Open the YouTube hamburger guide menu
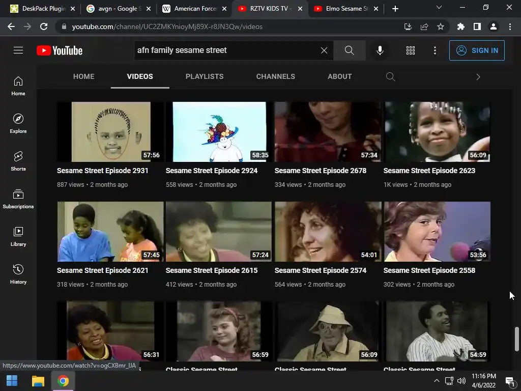 pyautogui.click(x=18, y=50)
